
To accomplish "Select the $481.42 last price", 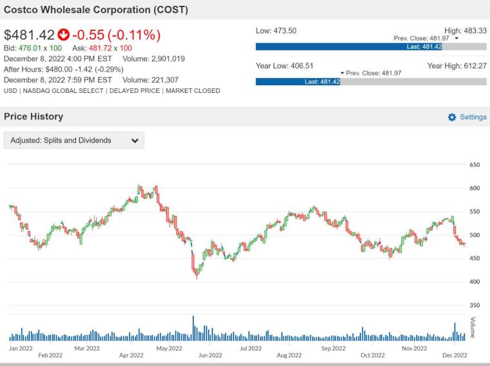I will (x=29, y=35).
